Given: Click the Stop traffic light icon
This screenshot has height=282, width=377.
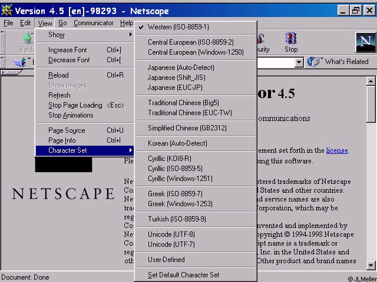Looking at the screenshot, I should click(291, 39).
